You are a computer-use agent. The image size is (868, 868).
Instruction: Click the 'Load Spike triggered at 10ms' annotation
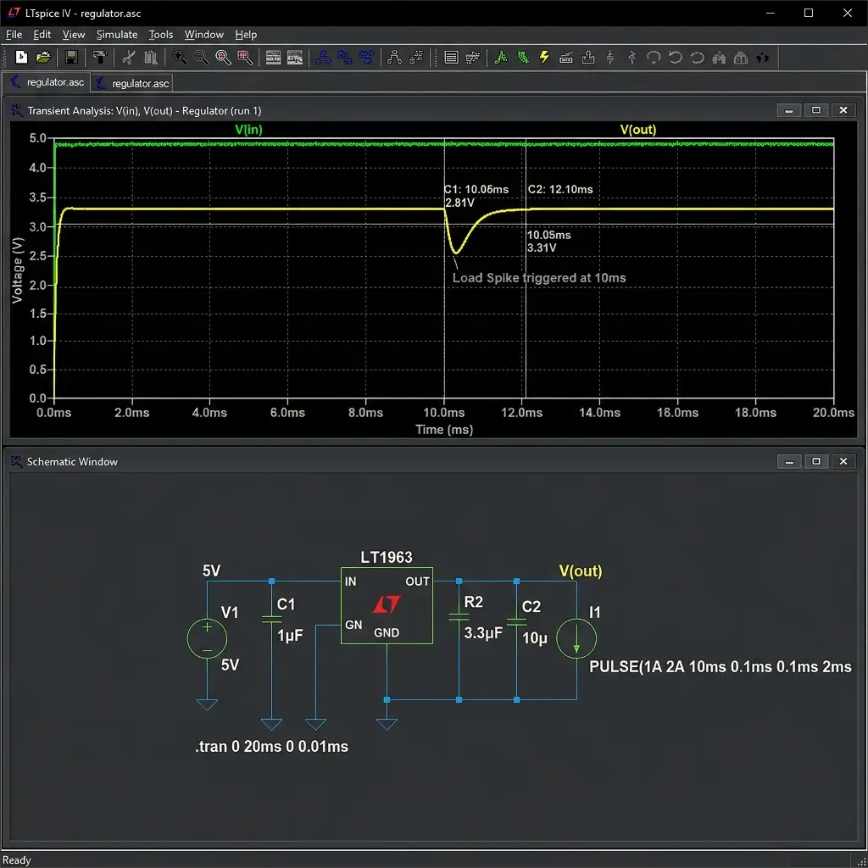tap(539, 278)
